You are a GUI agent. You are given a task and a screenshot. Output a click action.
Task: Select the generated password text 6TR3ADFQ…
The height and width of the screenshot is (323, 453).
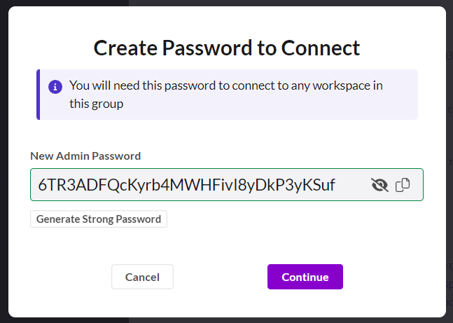pyautogui.click(x=186, y=185)
